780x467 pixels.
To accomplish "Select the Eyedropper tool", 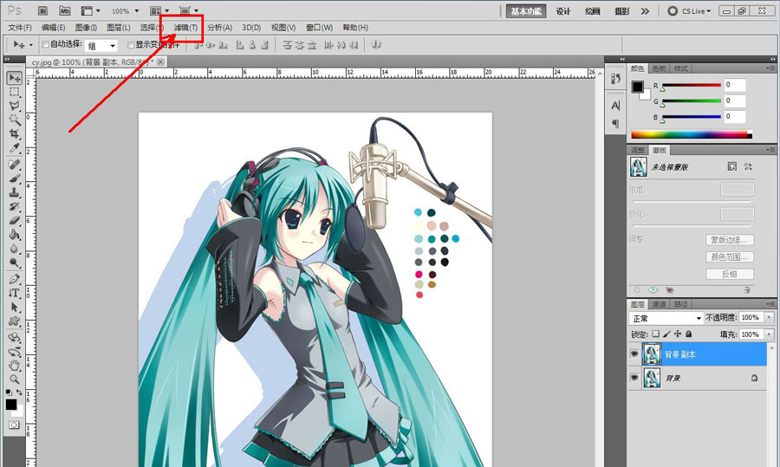I will (x=14, y=147).
